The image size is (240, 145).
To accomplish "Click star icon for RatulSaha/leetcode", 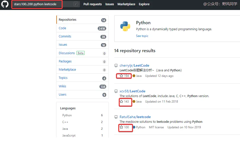I will pos(122,127).
